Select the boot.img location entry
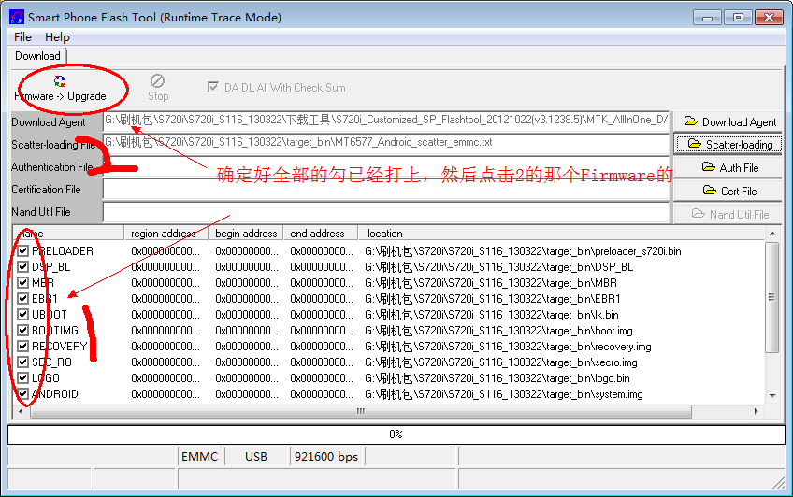 click(x=498, y=331)
